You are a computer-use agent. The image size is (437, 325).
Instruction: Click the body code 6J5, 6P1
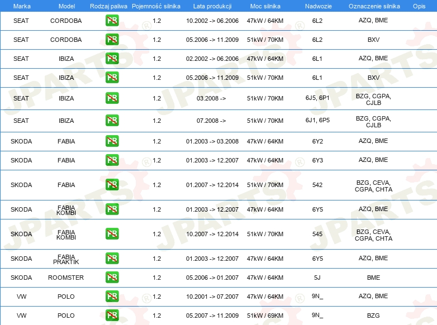(x=317, y=98)
